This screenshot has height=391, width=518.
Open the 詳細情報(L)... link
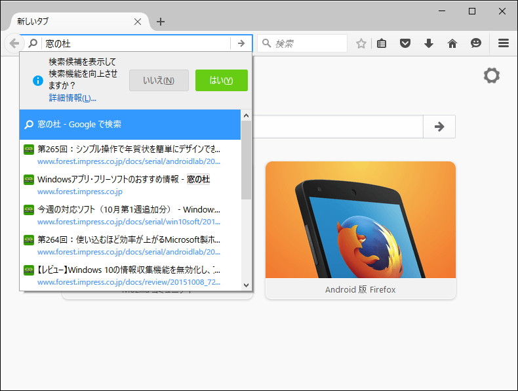pyautogui.click(x=72, y=98)
